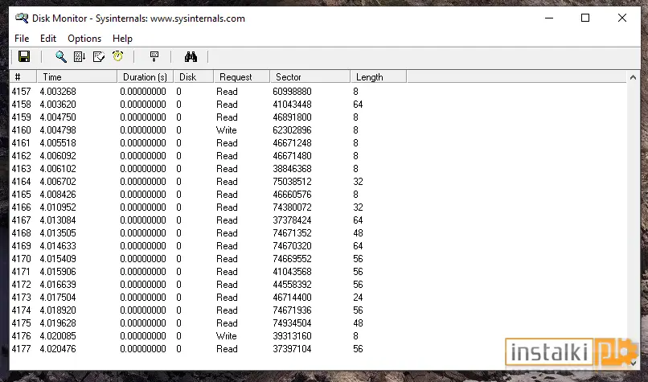This screenshot has height=382, width=648.
Task: Select time value 4.015409
Action: click(58, 258)
